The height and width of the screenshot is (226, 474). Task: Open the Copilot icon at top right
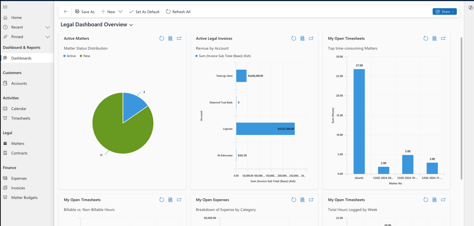coord(470,7)
